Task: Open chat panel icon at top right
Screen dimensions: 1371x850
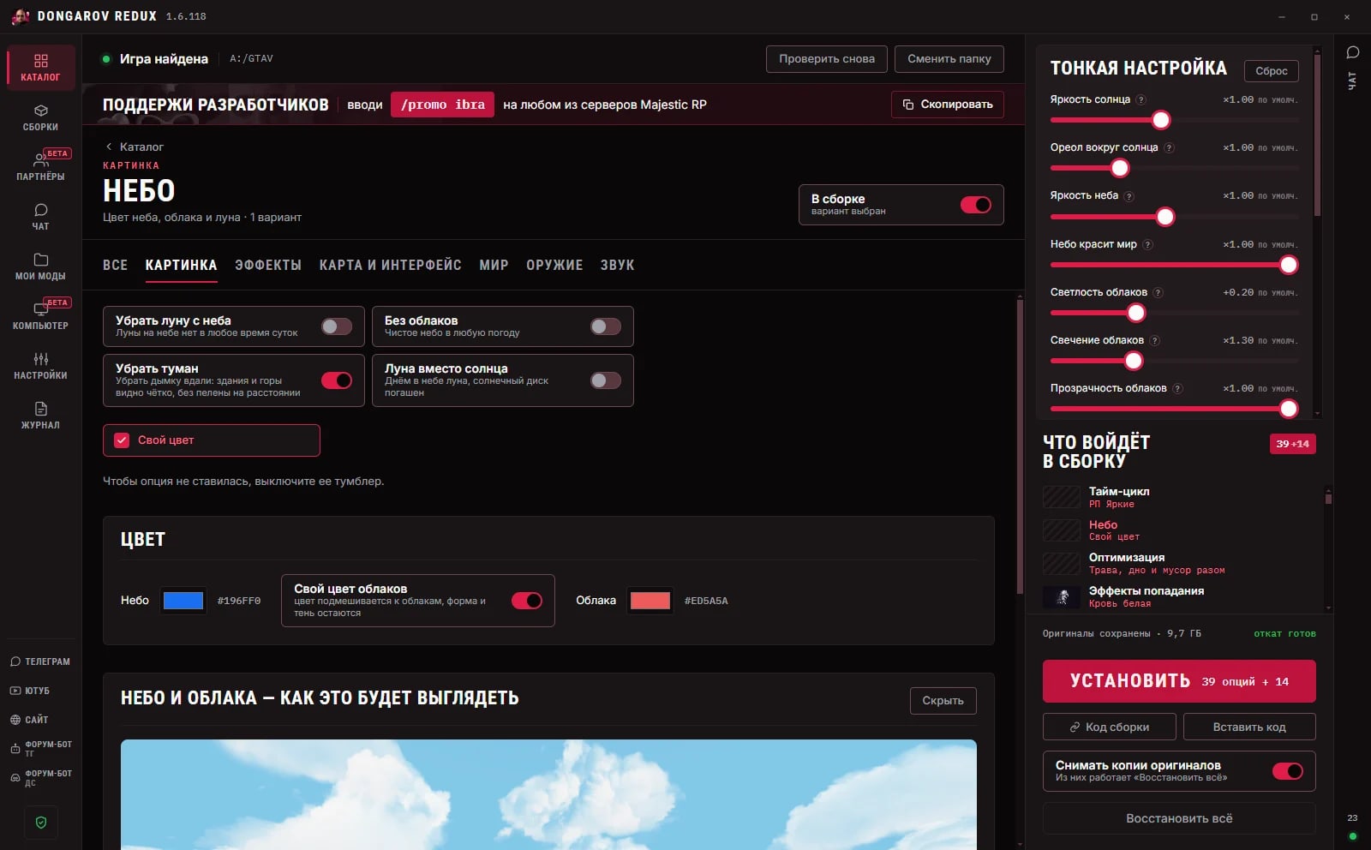Action: coord(1353,53)
